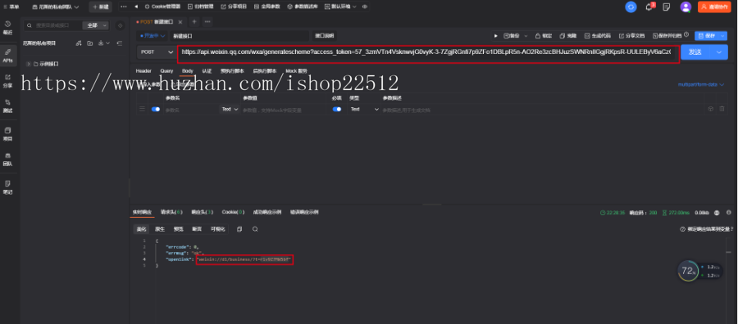Viewport: 738px width, 324px height.
Task: Open the 全部 filter dropdown
Action: pos(96,25)
